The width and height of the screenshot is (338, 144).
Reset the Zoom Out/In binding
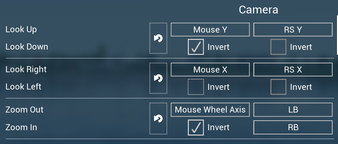click(158, 119)
